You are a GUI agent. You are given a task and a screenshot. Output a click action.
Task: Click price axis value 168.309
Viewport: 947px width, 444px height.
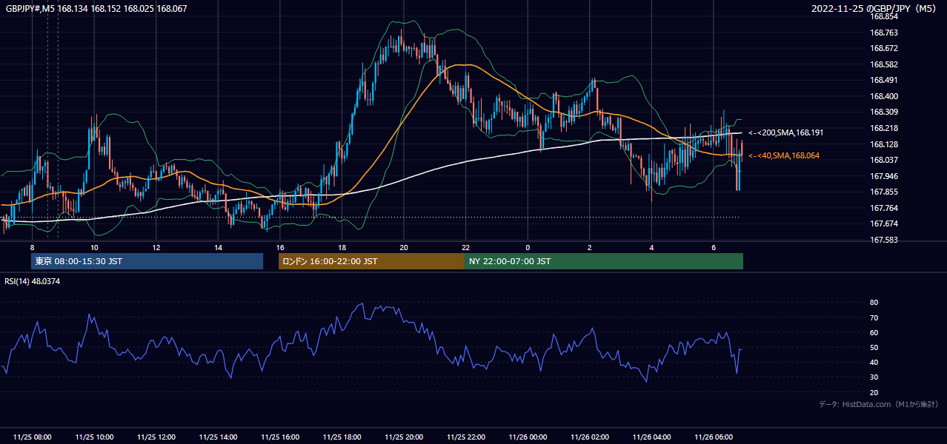(x=883, y=112)
